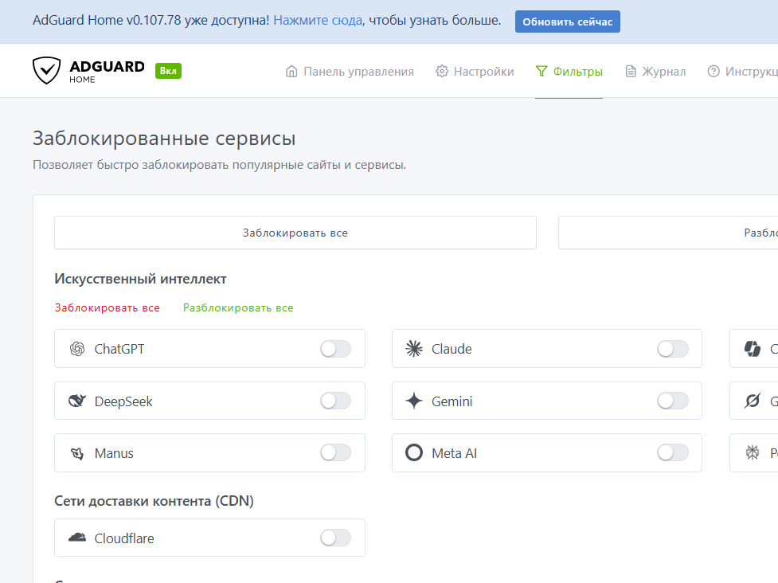Open the Настройки menu

point(475,72)
